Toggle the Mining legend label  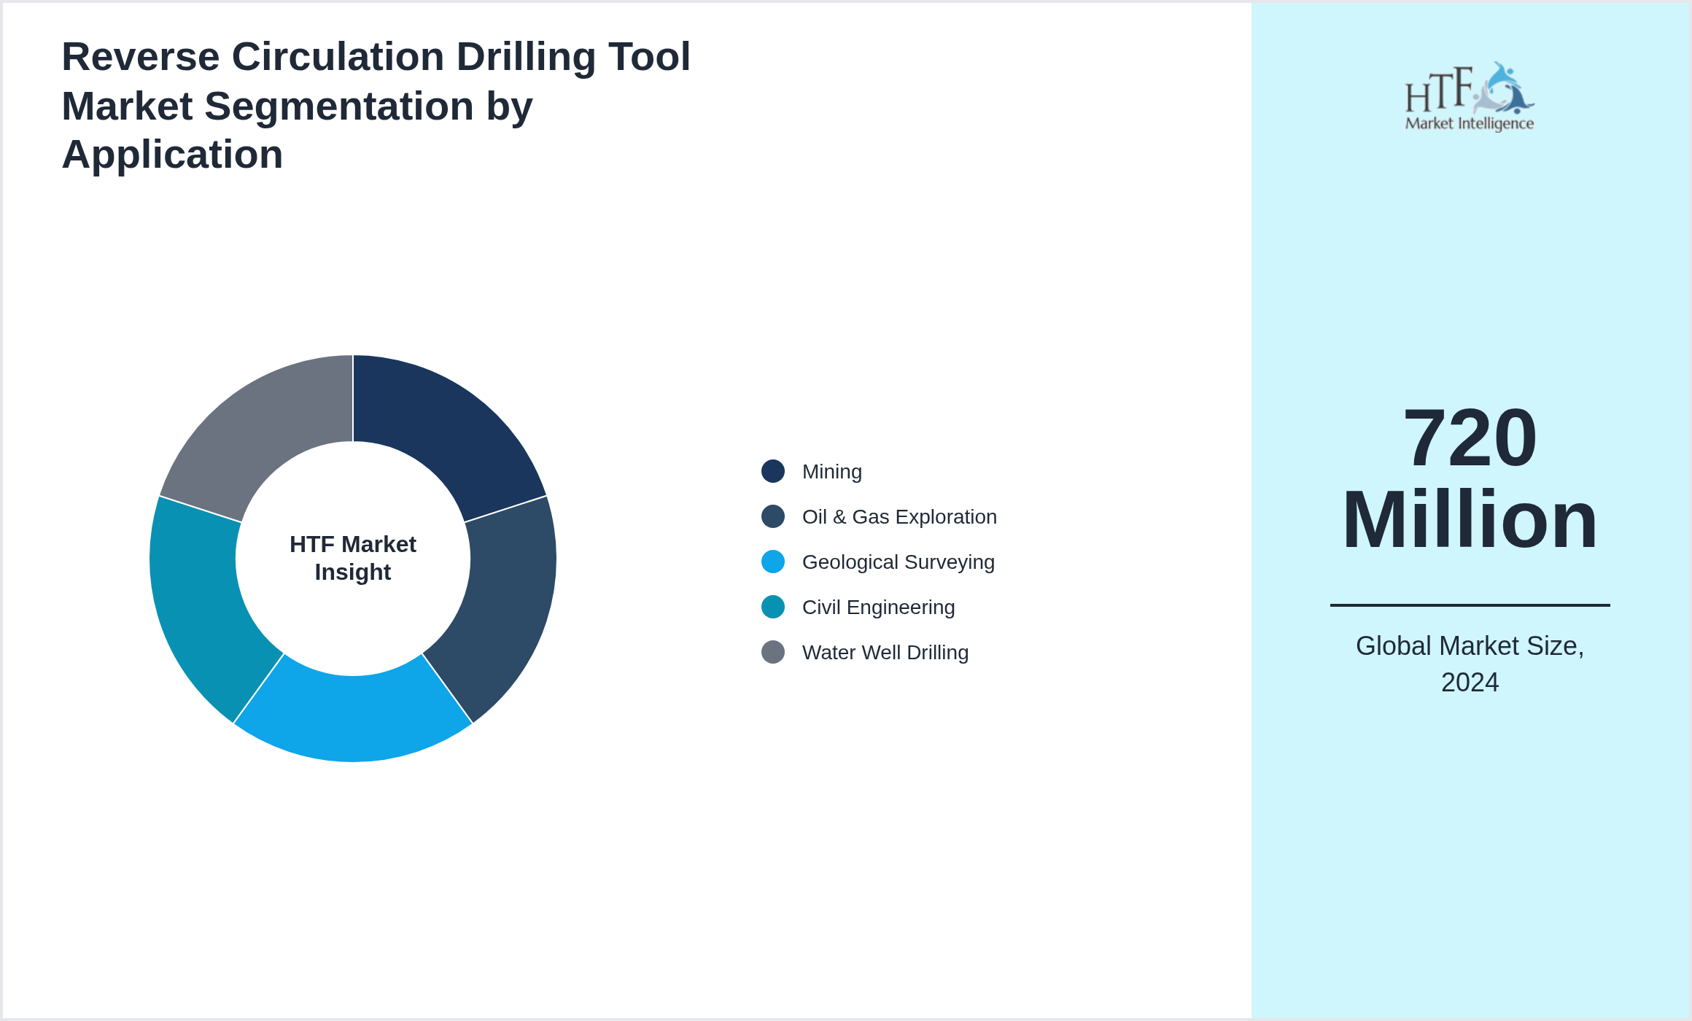click(831, 472)
